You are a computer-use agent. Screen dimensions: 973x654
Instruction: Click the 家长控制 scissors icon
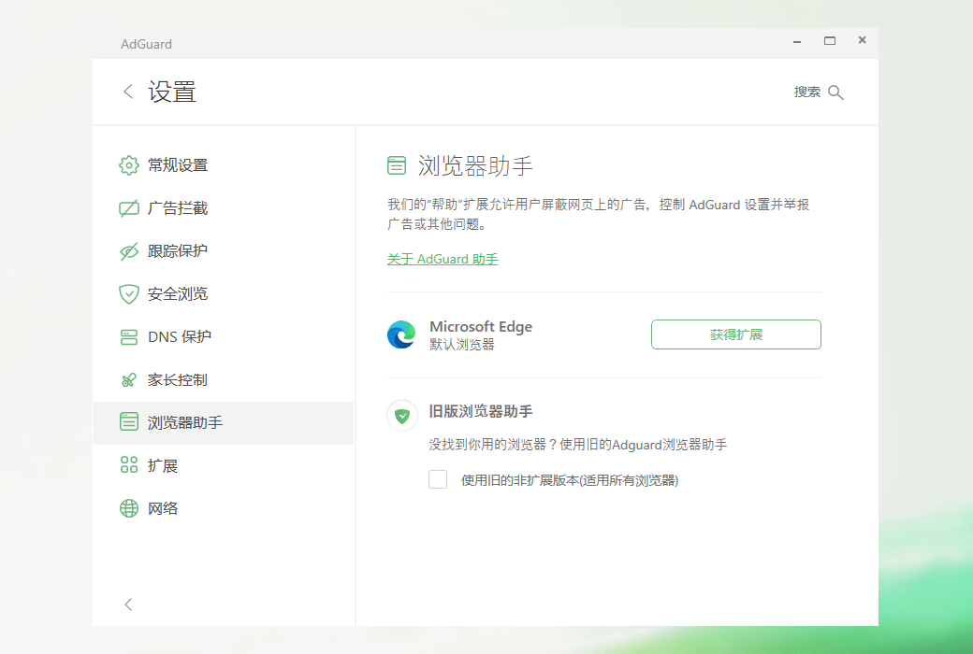(x=128, y=379)
